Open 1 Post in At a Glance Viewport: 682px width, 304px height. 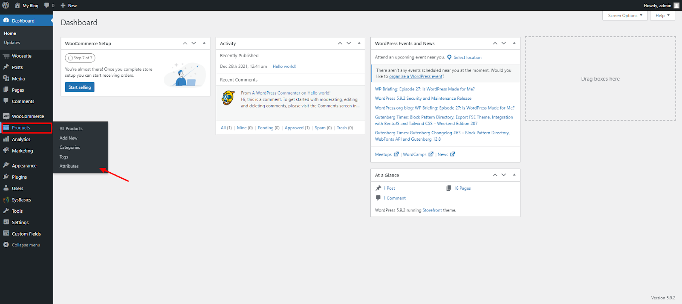[389, 188]
